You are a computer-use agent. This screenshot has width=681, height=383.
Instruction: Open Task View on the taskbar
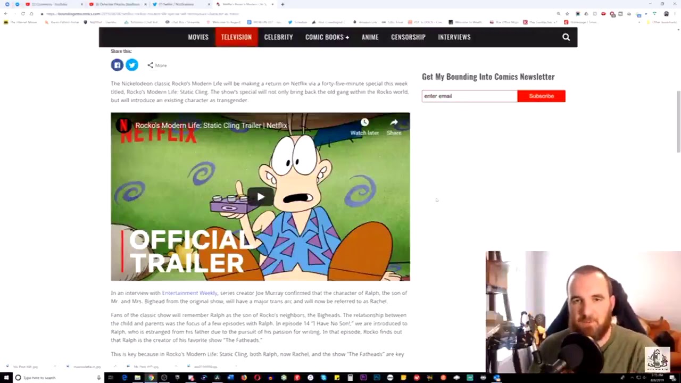pos(111,378)
